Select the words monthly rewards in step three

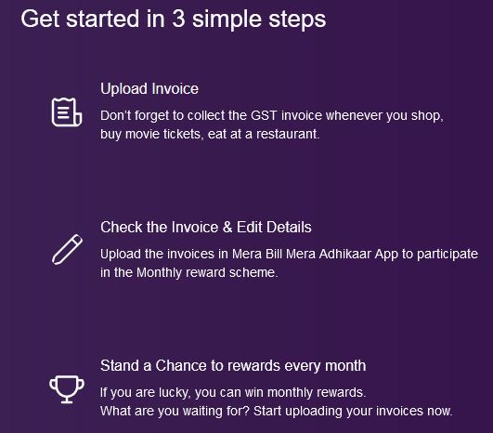click(x=317, y=393)
